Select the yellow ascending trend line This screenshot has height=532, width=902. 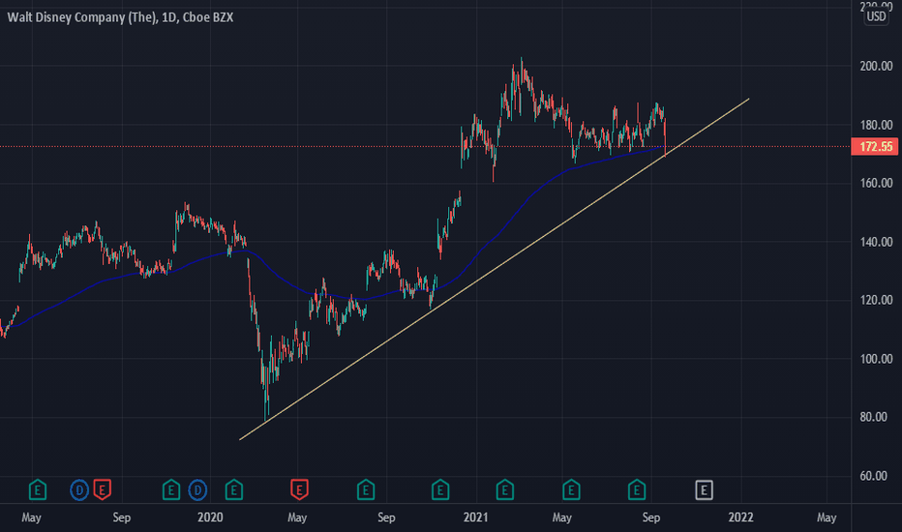[x=495, y=269]
